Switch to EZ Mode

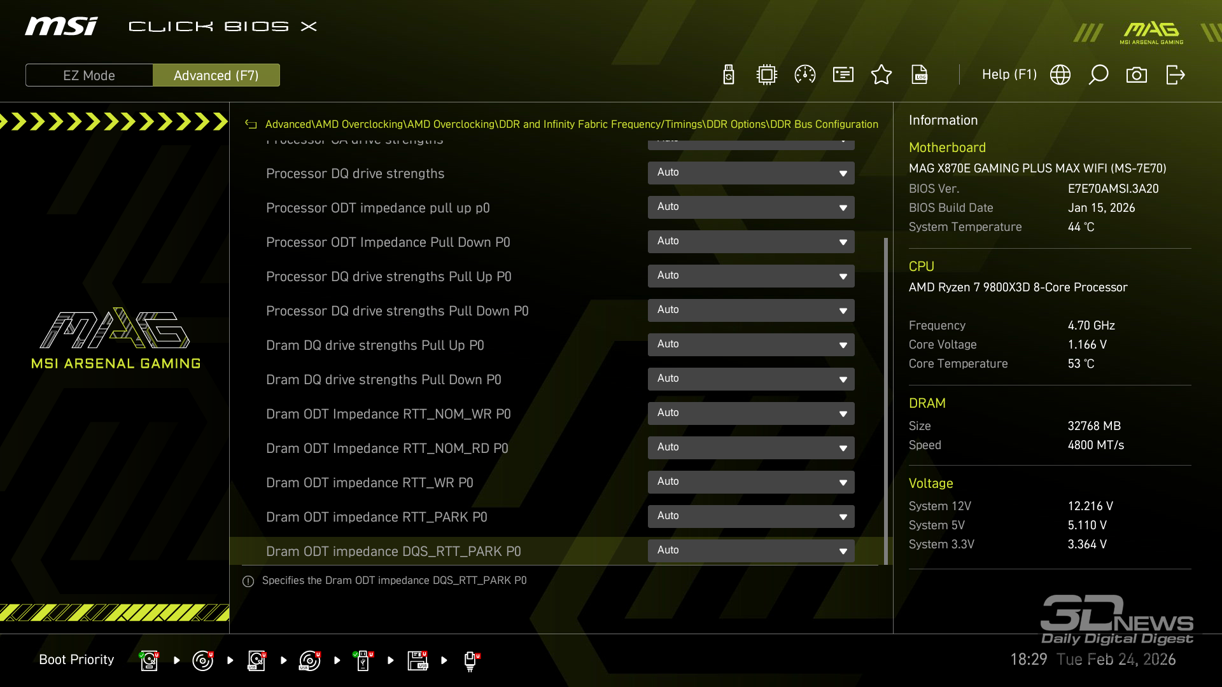click(89, 75)
